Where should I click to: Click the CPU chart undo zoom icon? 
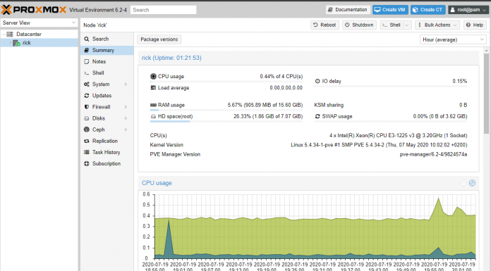(463, 183)
